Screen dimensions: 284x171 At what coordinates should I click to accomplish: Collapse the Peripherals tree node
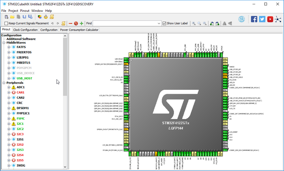click(4, 83)
